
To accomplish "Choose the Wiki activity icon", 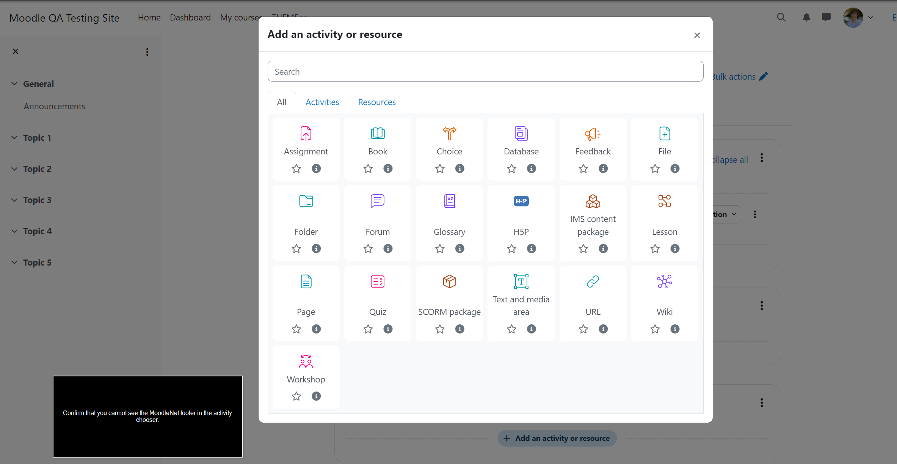I will pyautogui.click(x=665, y=282).
